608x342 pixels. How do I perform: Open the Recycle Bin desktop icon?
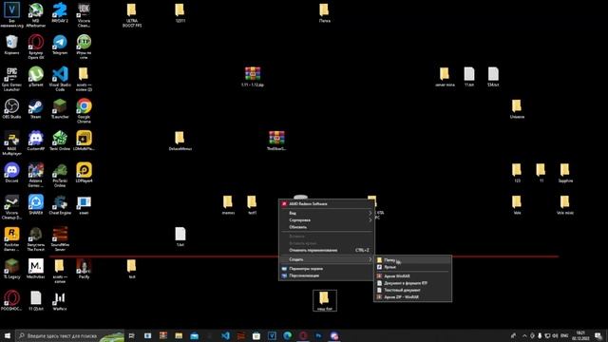11,45
